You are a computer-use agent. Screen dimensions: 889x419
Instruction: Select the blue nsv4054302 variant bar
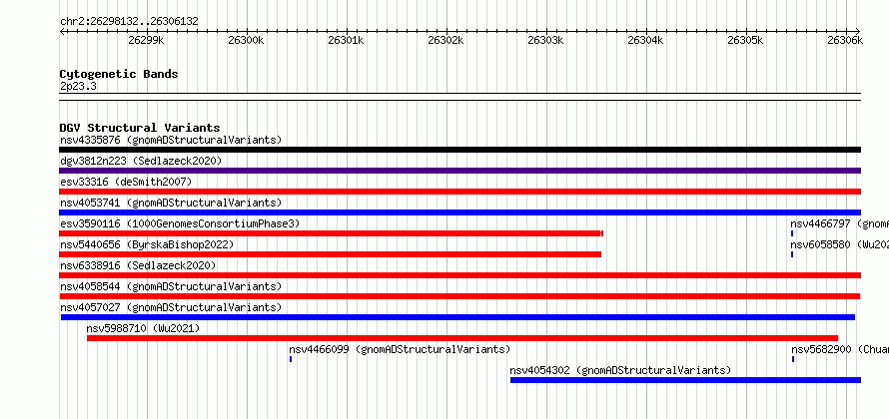pos(685,380)
